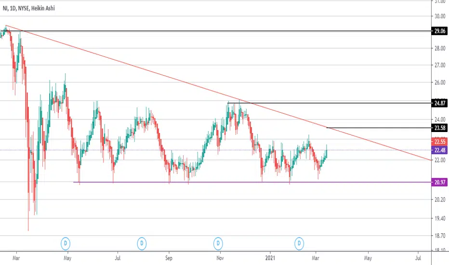Click the 26.00 price axis value
This screenshot has width=449, height=265.
point(440,82)
